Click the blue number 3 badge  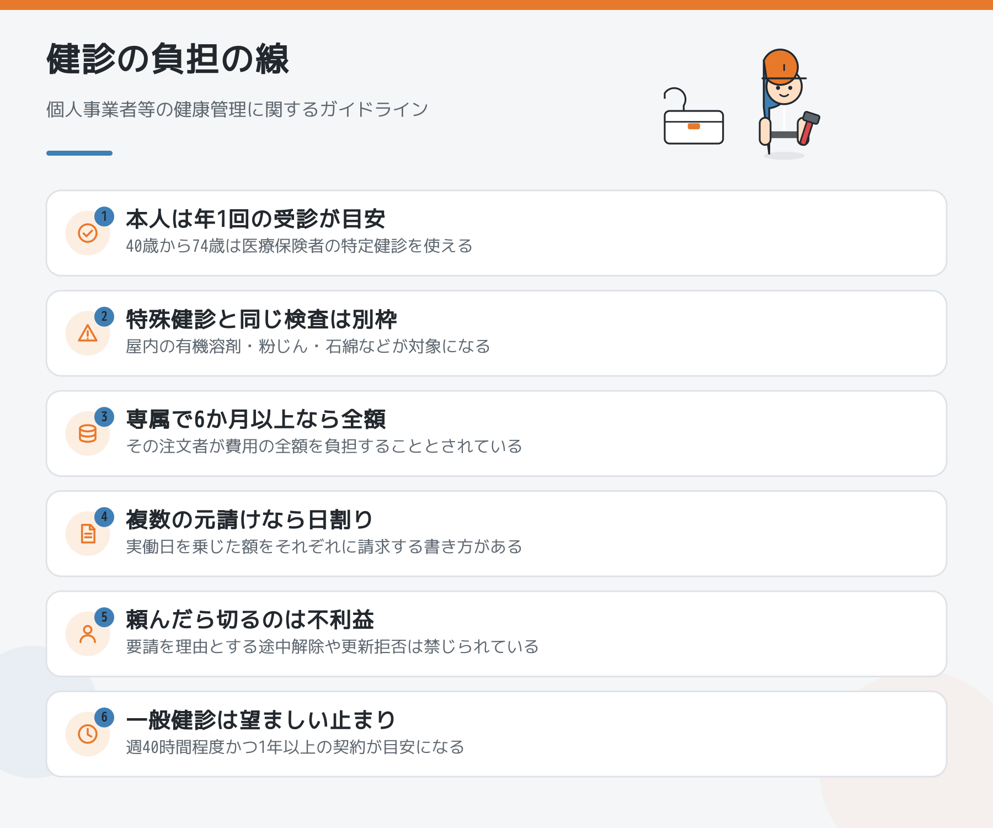(x=104, y=417)
